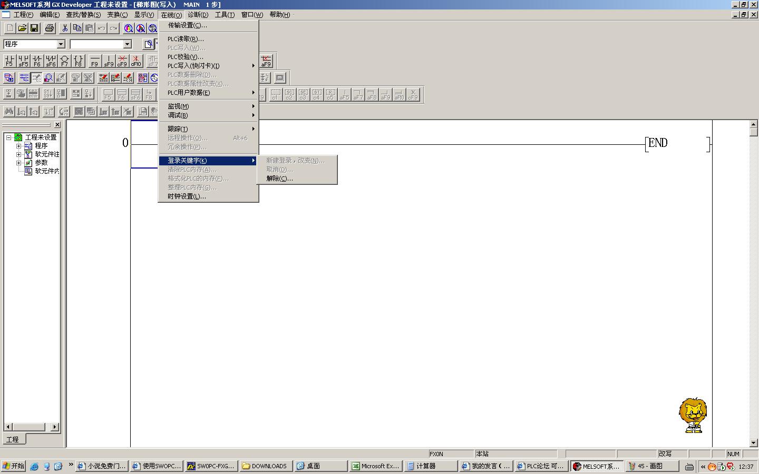The height and width of the screenshot is (474, 759).
Task: Switch to SW0PC-FXG taskbar button
Action: coord(211,466)
